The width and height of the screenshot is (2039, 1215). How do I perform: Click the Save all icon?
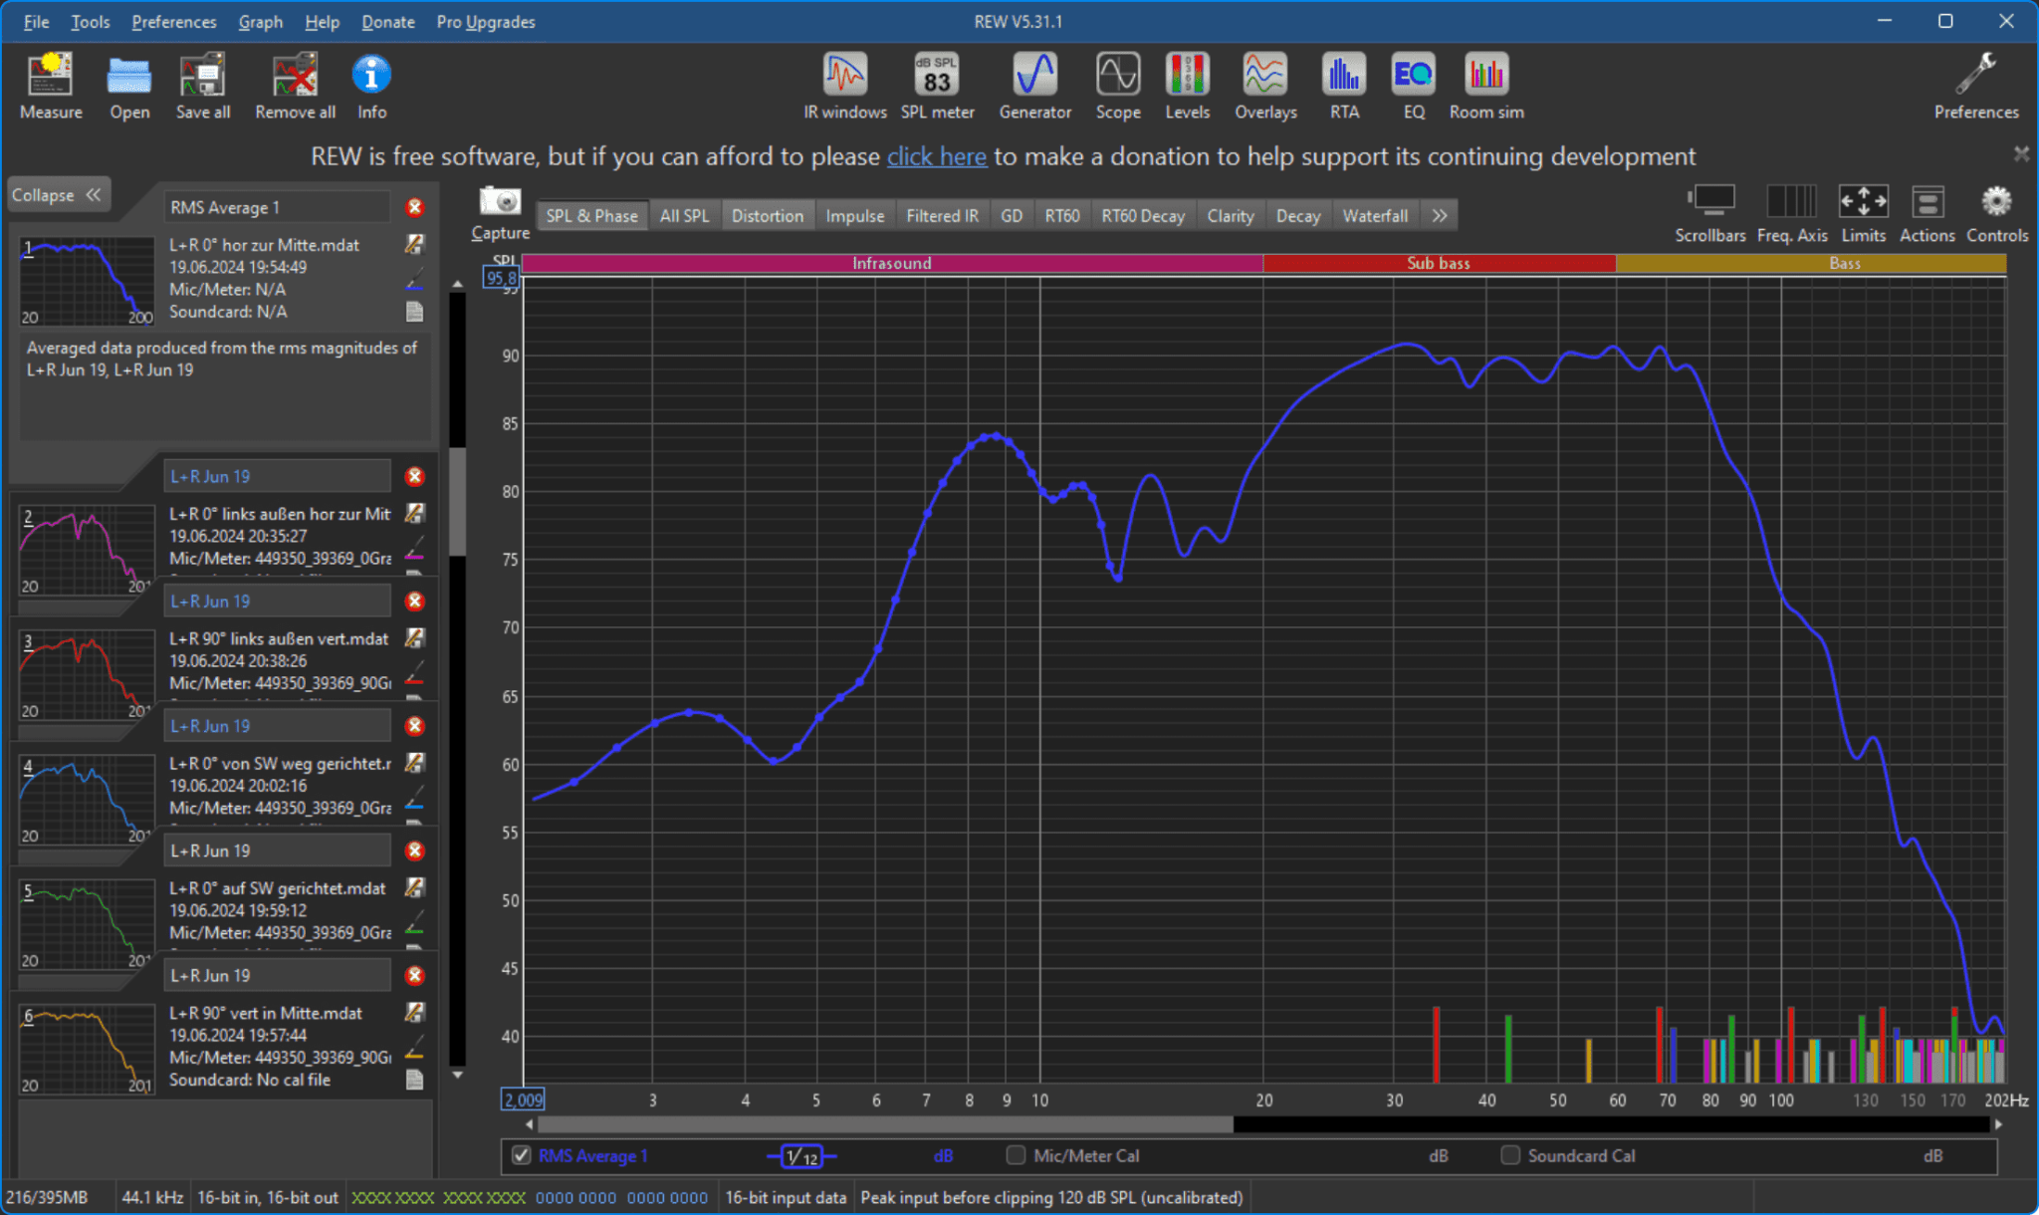(203, 86)
